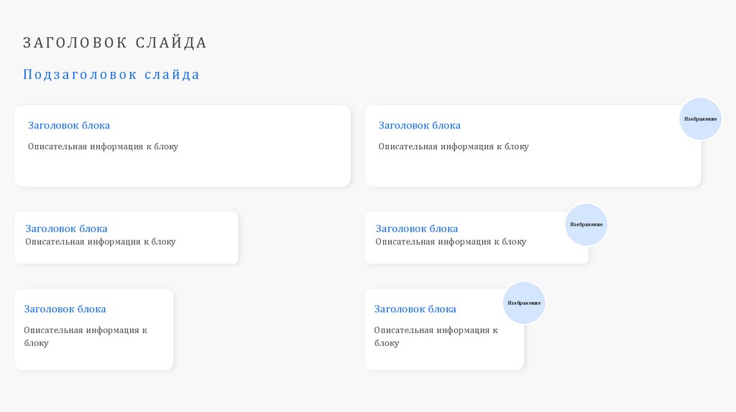Click empty white area of narrowest imageless card

129,359
